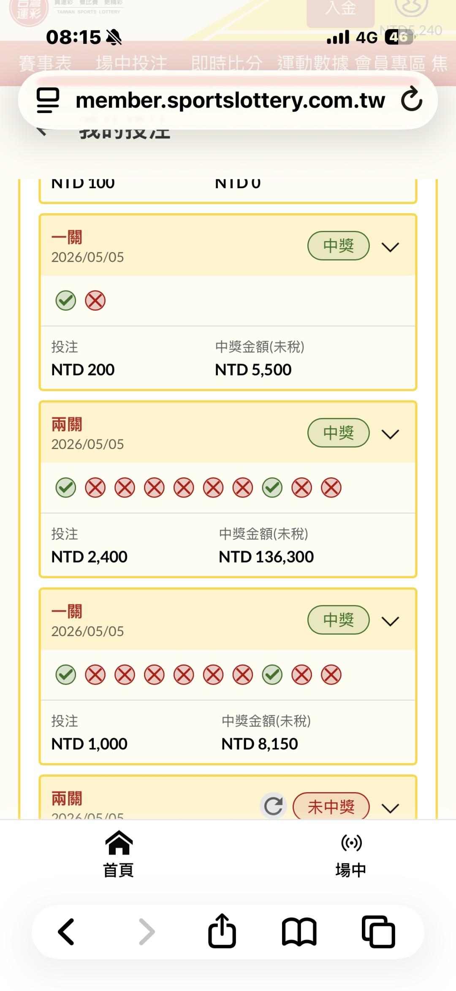Open Safari bookmarks book icon

point(299,932)
